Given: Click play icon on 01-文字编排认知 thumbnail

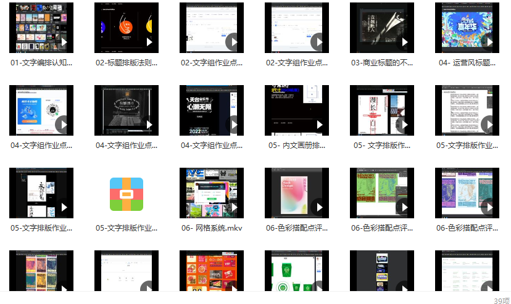Looking at the screenshot, I should 62,43.
